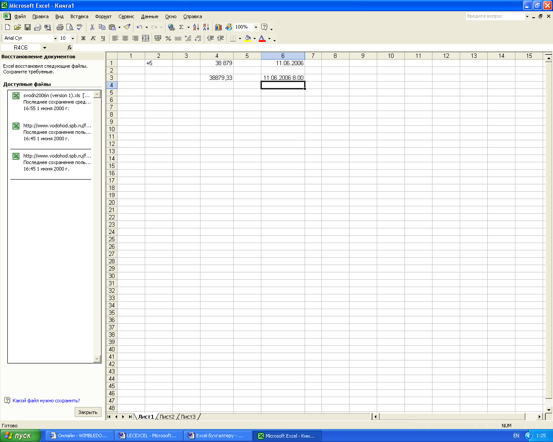Click the 'Введите вопрос' help field
The image size is (553, 442).
tap(495, 16)
